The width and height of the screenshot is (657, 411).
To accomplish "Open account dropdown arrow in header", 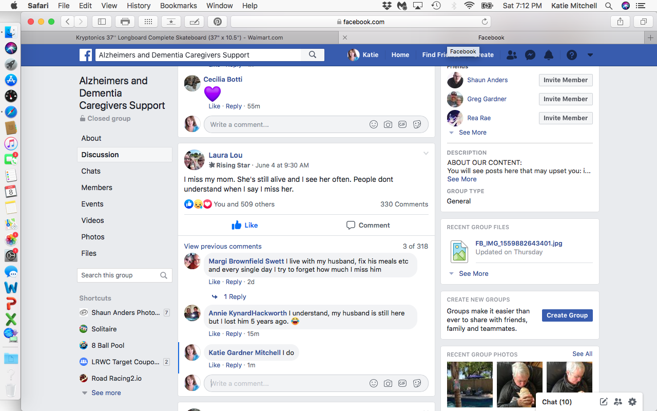I will [x=590, y=55].
